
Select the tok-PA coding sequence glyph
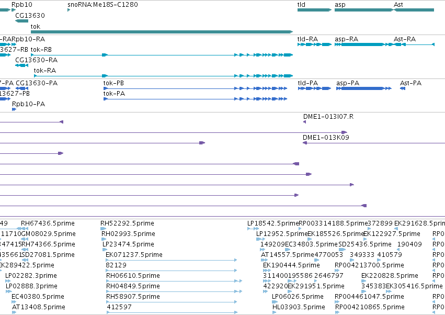coord(195,99)
